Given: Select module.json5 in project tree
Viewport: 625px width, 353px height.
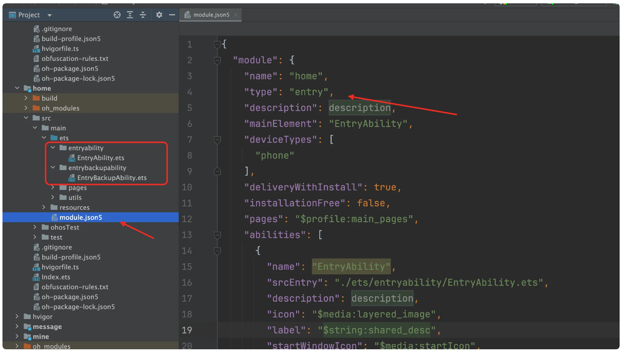Looking at the screenshot, I should 91,217.
